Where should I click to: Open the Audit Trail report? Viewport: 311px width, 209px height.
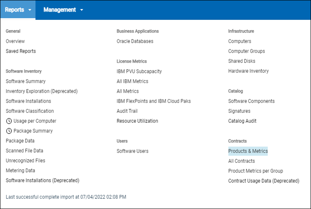(x=127, y=111)
